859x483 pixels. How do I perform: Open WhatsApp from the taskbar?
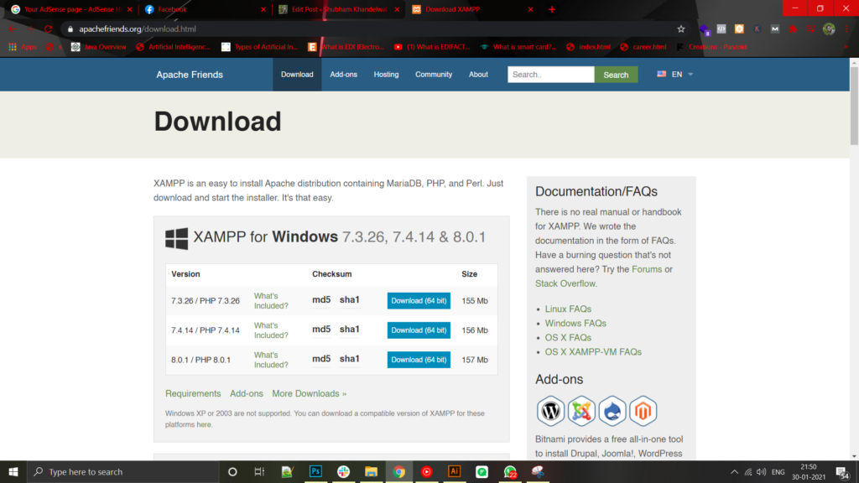pos(510,471)
